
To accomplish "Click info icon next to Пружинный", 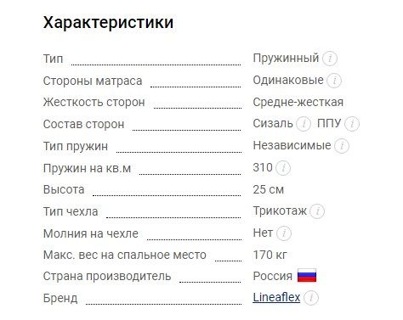I will pyautogui.click(x=330, y=59).
